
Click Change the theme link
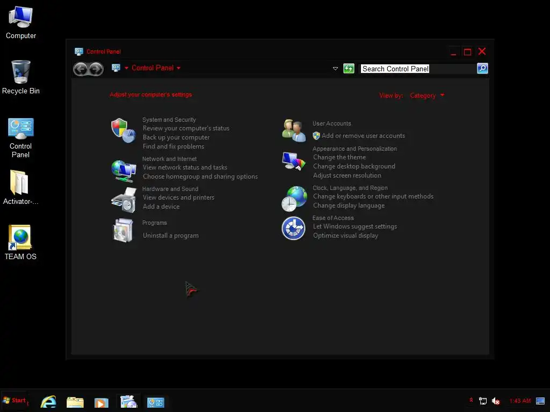pos(339,157)
